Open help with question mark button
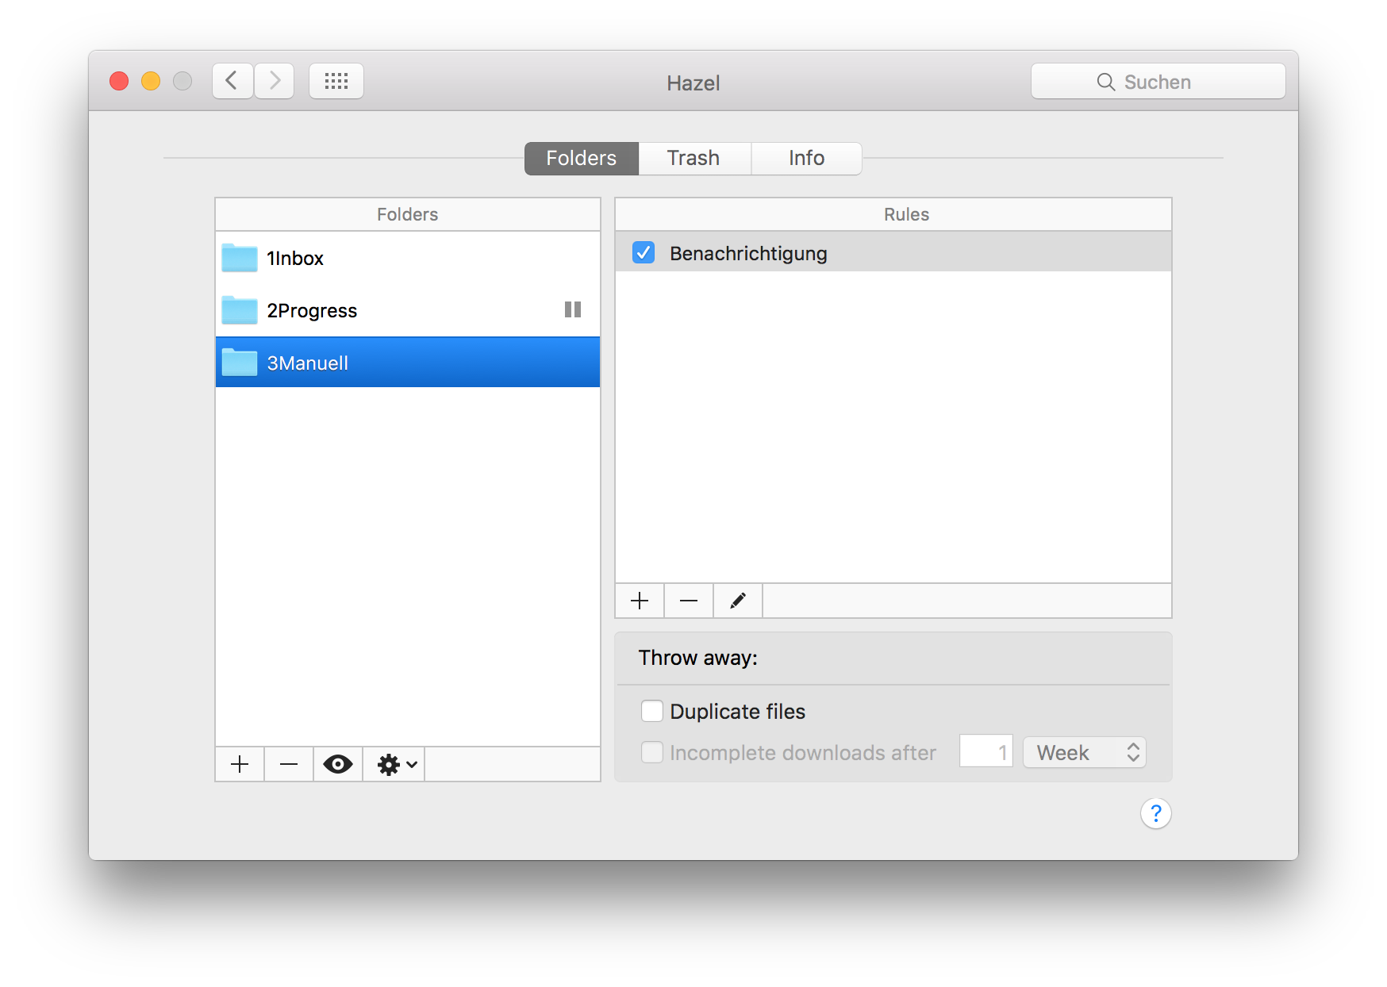This screenshot has width=1387, height=987. (1156, 813)
